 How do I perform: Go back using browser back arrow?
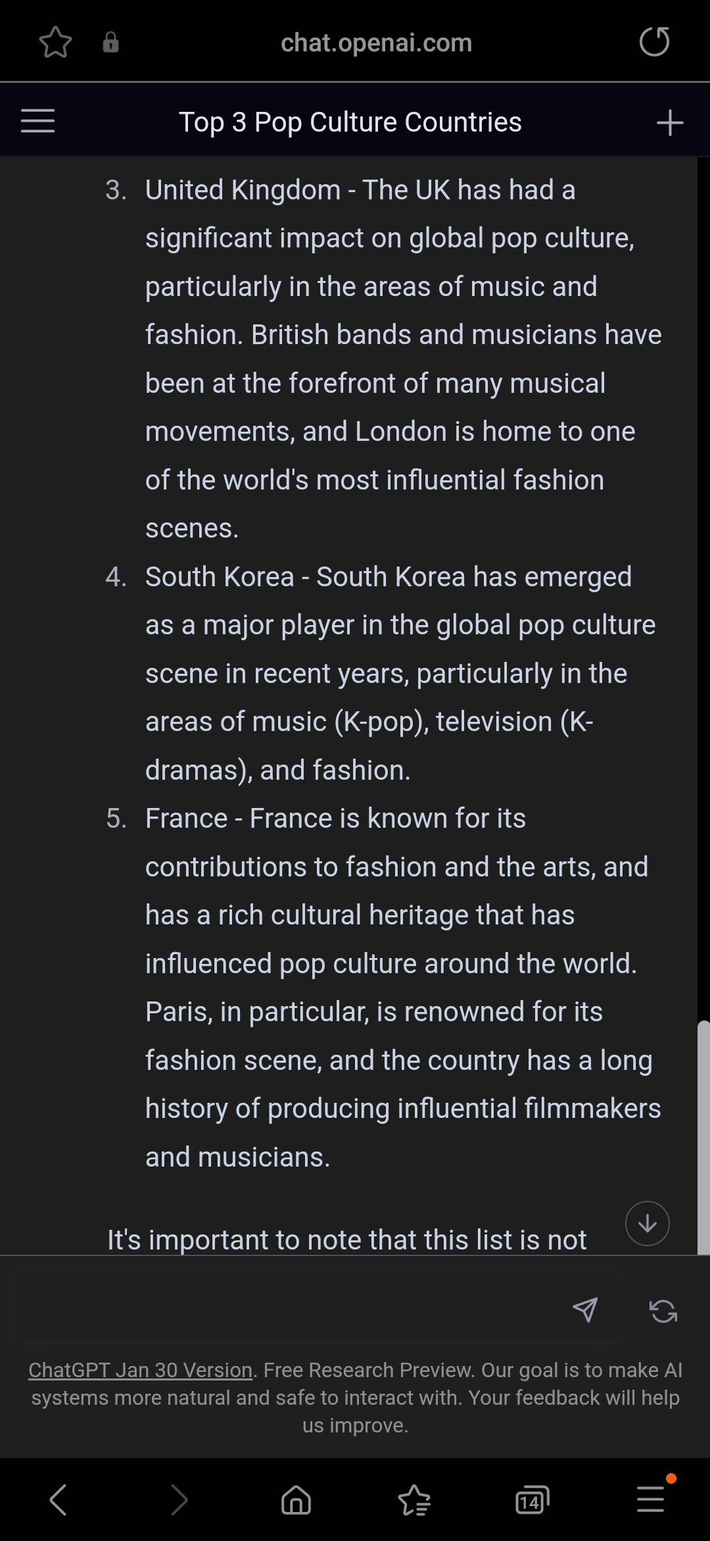(x=59, y=1500)
